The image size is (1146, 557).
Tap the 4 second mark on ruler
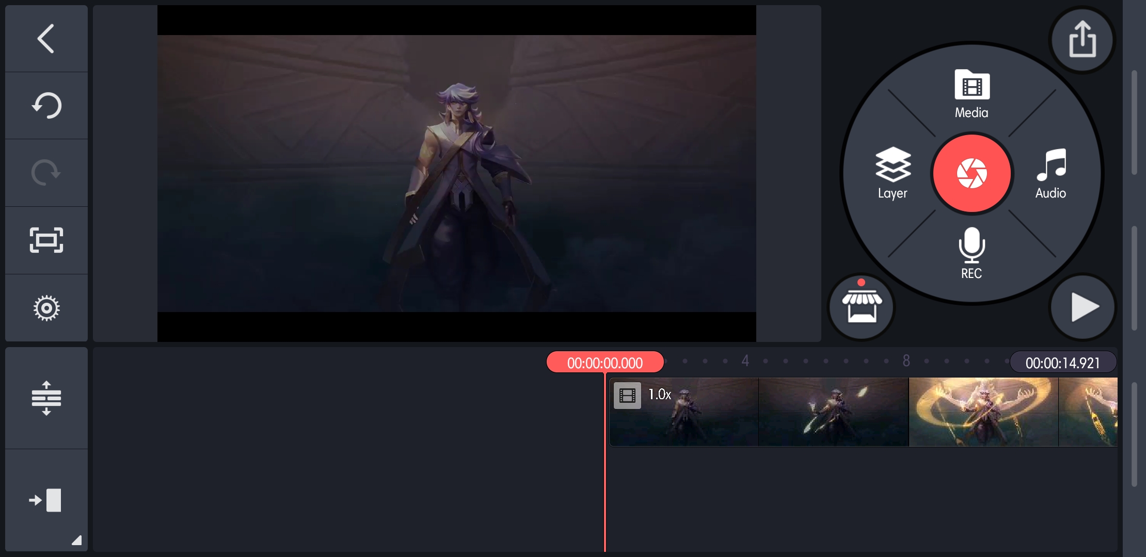(x=745, y=361)
